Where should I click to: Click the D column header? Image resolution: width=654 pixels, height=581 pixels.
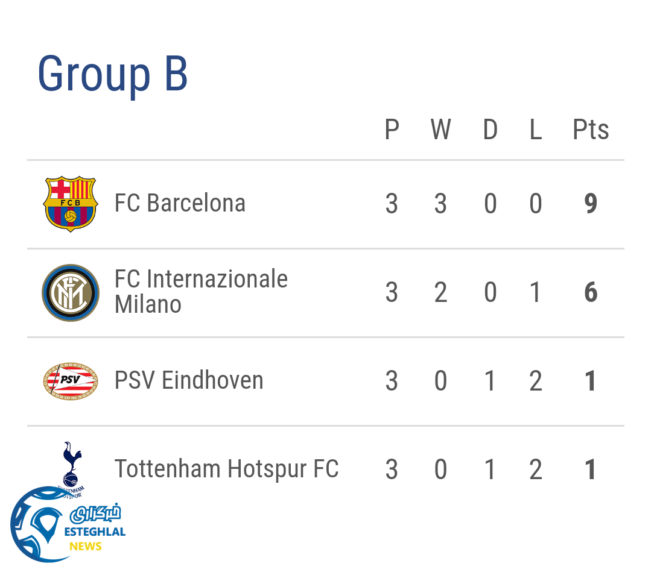coord(490,130)
